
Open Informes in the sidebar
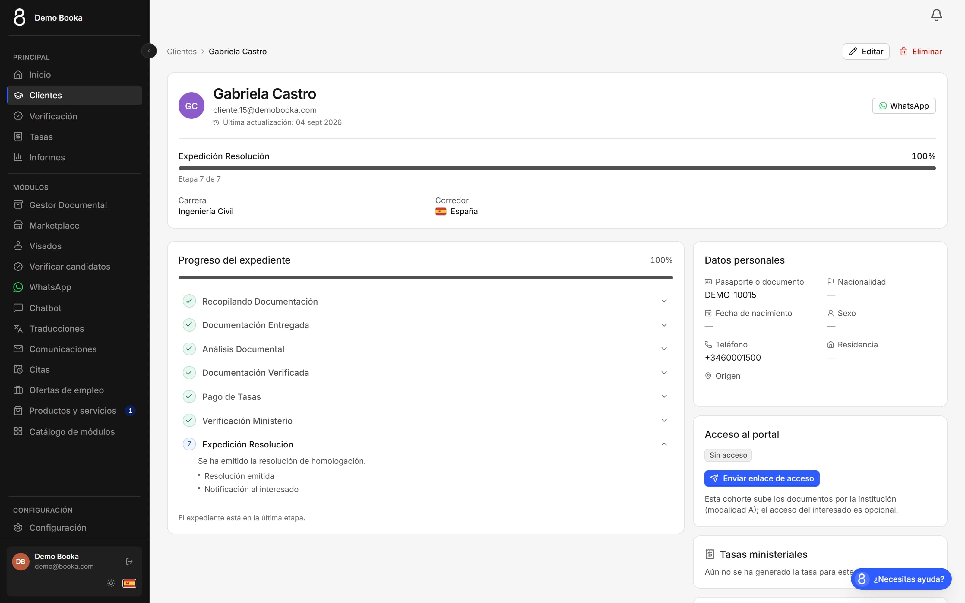pyautogui.click(x=74, y=157)
